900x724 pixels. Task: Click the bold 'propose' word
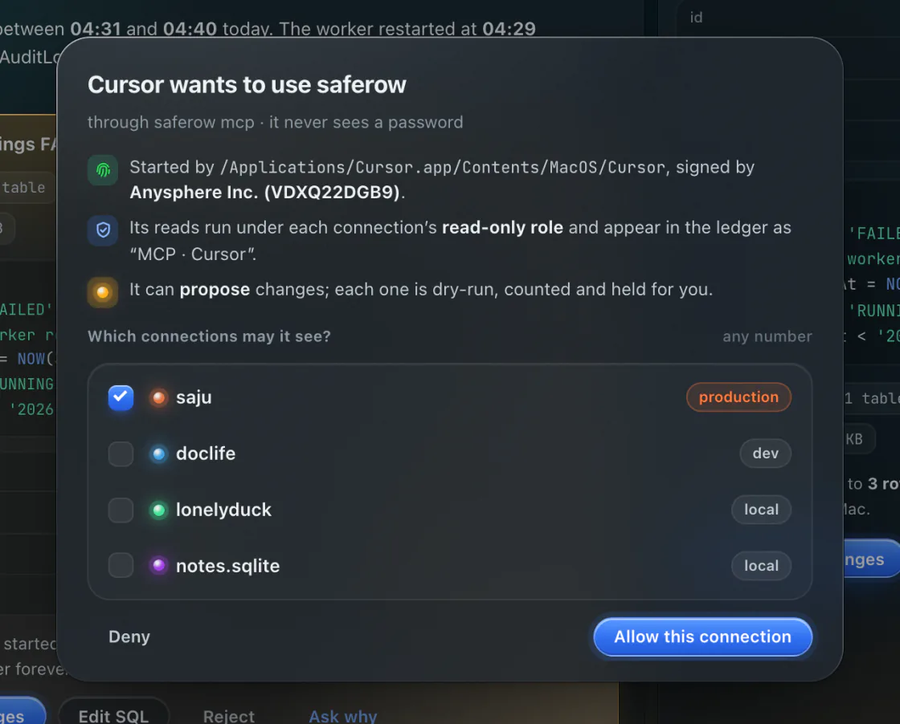point(215,290)
